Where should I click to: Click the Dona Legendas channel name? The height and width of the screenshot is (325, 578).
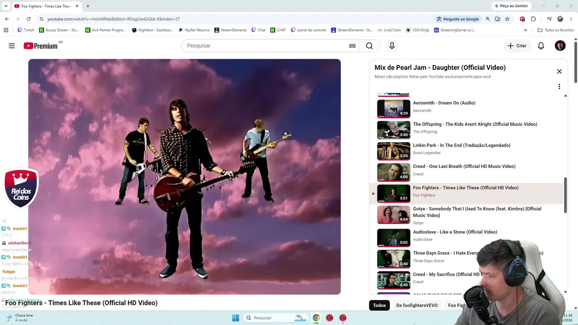point(427,153)
